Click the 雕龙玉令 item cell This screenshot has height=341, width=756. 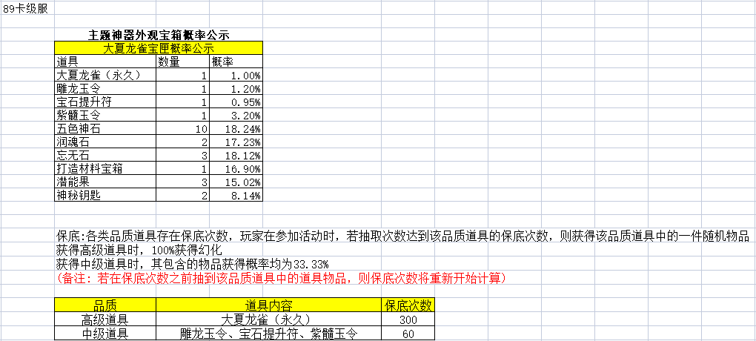[x=105, y=89]
